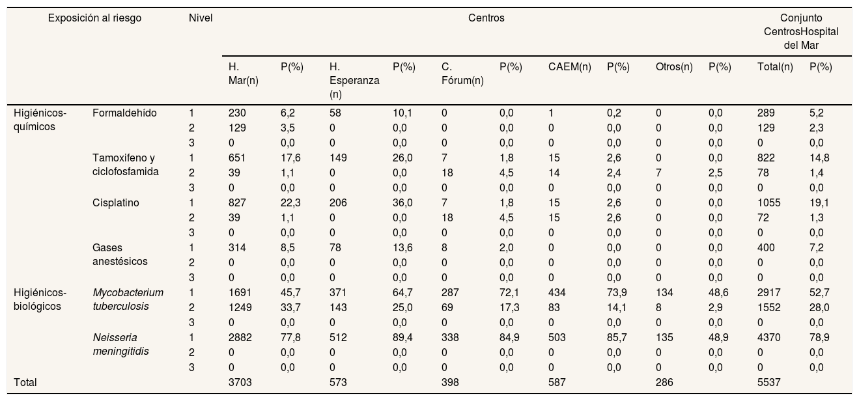The image size is (859, 401).
Task: Select the 'Neisseria meningitidis' row label
Action: point(121,344)
